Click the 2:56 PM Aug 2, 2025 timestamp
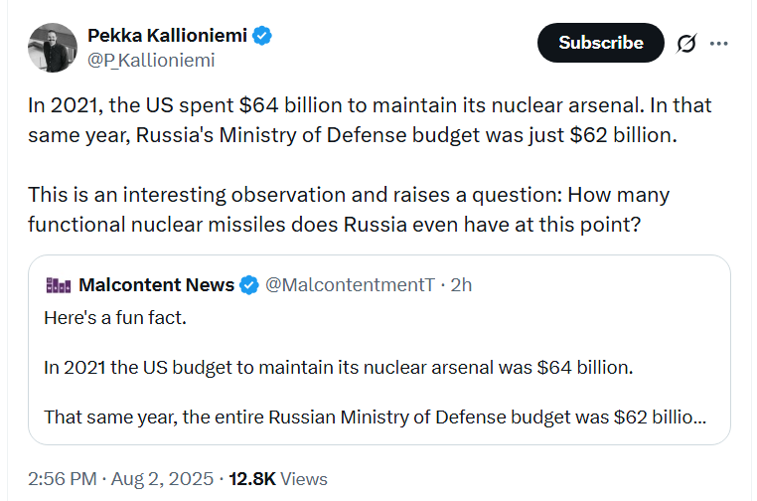The image size is (757, 501). point(120,479)
